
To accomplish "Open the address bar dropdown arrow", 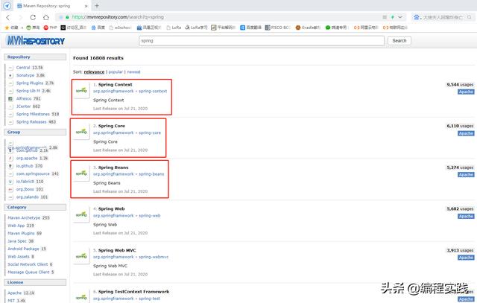I will tap(400, 17).
